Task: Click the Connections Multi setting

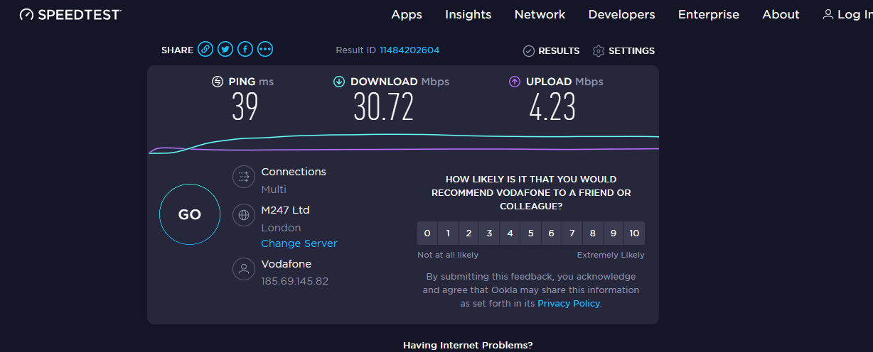Action: point(274,189)
